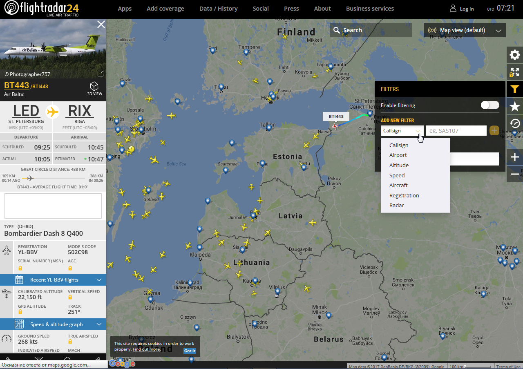Open the Map view (default) dropdown

465,30
